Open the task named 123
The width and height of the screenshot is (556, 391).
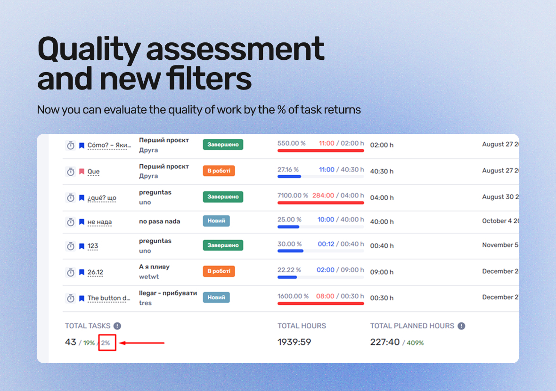(x=93, y=246)
